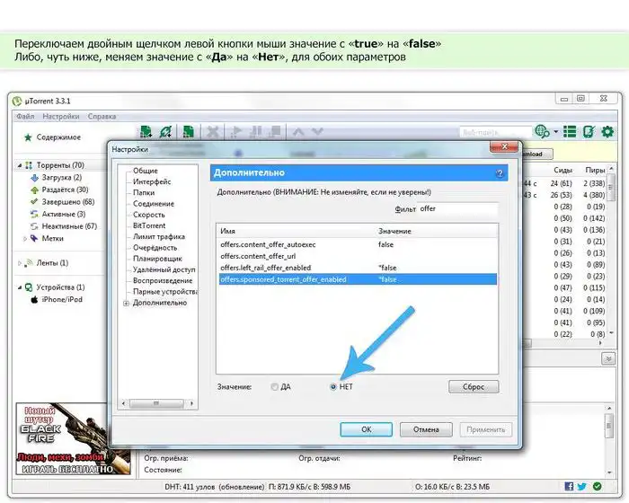Expand the Ленты sidebar item
Image resolution: width=629 pixels, height=503 pixels.
pos(20,263)
